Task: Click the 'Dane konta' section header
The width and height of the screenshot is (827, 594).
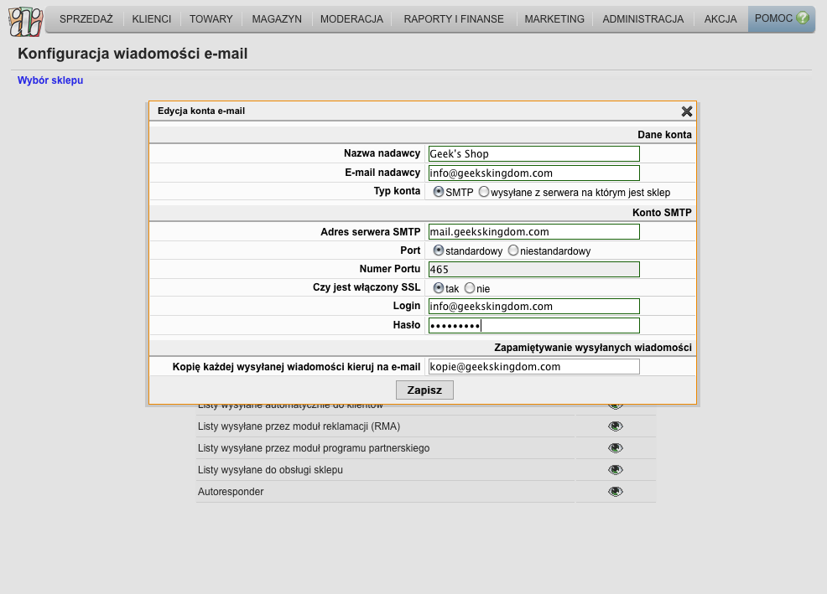Action: (x=664, y=134)
